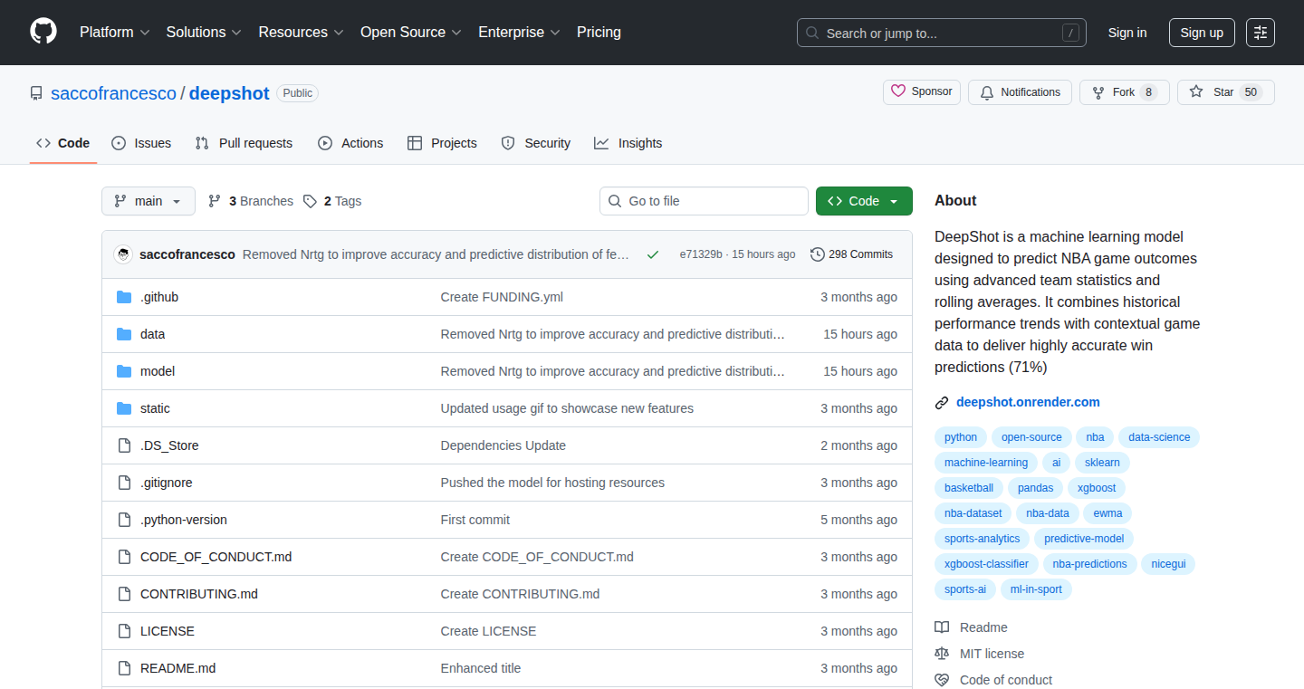Click the MIT license scale icon
1304x689 pixels.
point(942,654)
